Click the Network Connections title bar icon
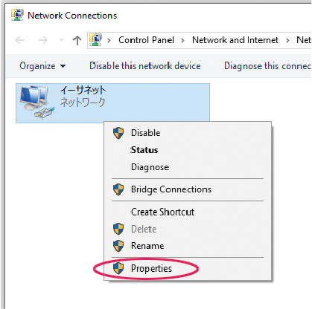312x309 pixels. pos(17,15)
